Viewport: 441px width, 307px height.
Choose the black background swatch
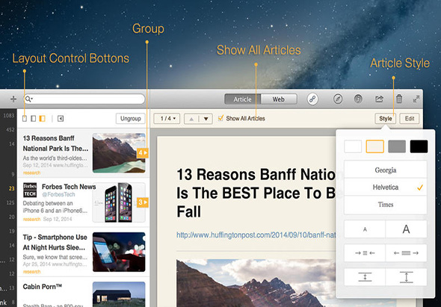tap(419, 146)
